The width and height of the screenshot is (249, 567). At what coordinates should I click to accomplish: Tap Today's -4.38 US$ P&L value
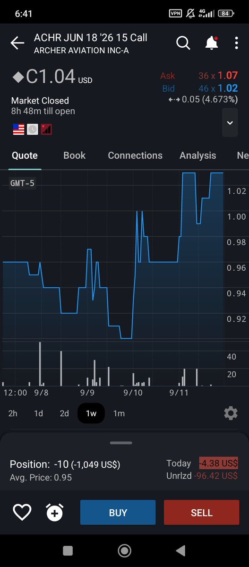(218, 464)
